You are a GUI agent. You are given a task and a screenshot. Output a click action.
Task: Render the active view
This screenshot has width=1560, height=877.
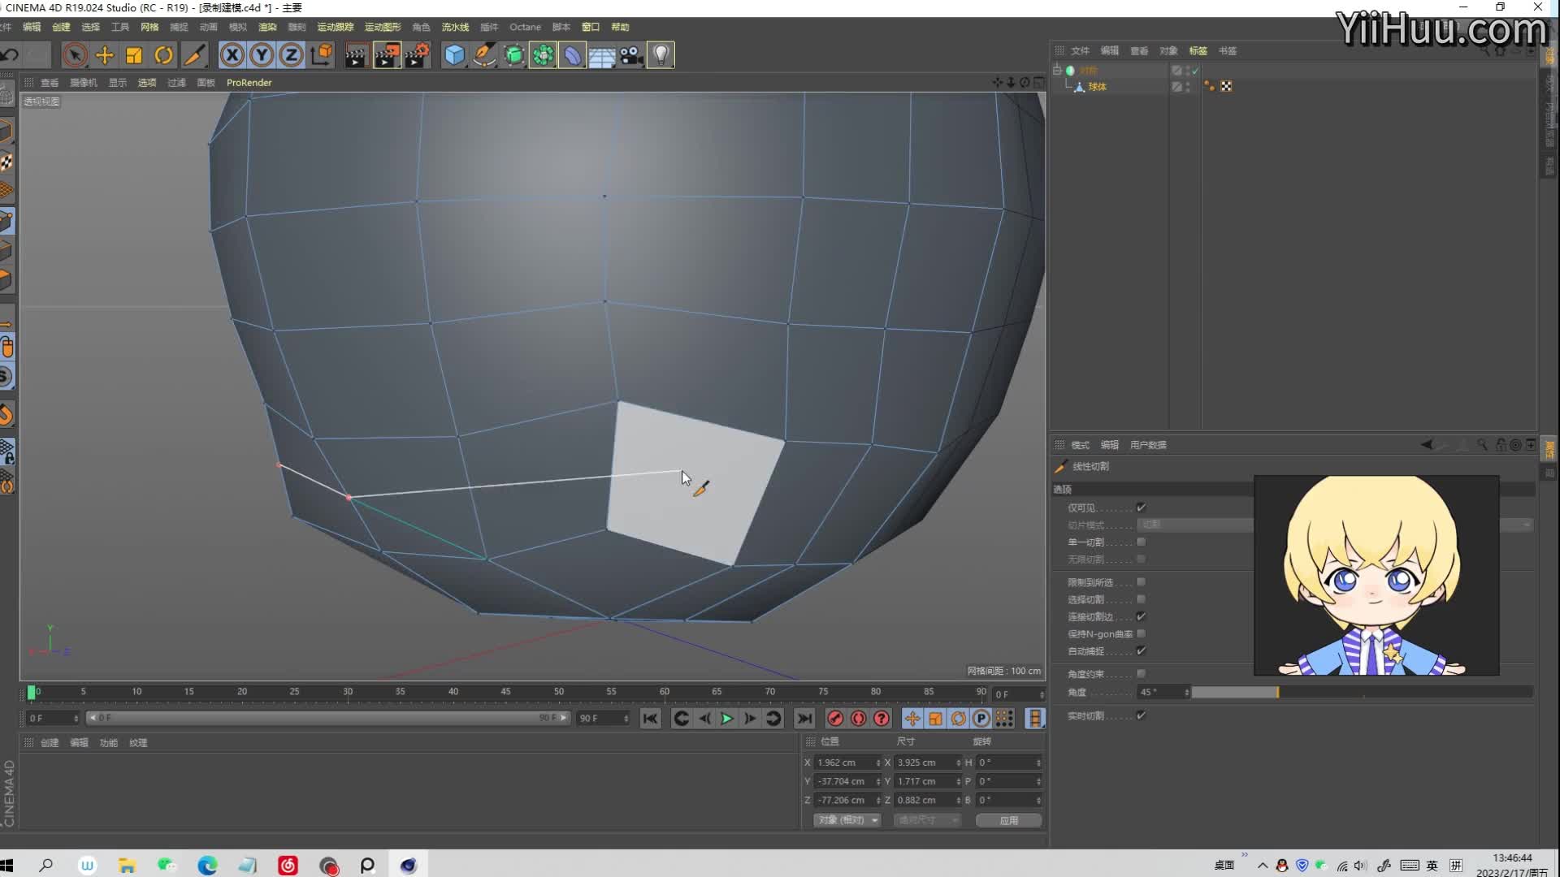(x=356, y=55)
